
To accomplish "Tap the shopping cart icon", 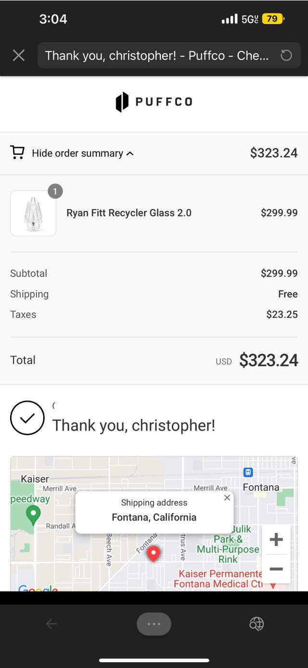I will pyautogui.click(x=17, y=153).
